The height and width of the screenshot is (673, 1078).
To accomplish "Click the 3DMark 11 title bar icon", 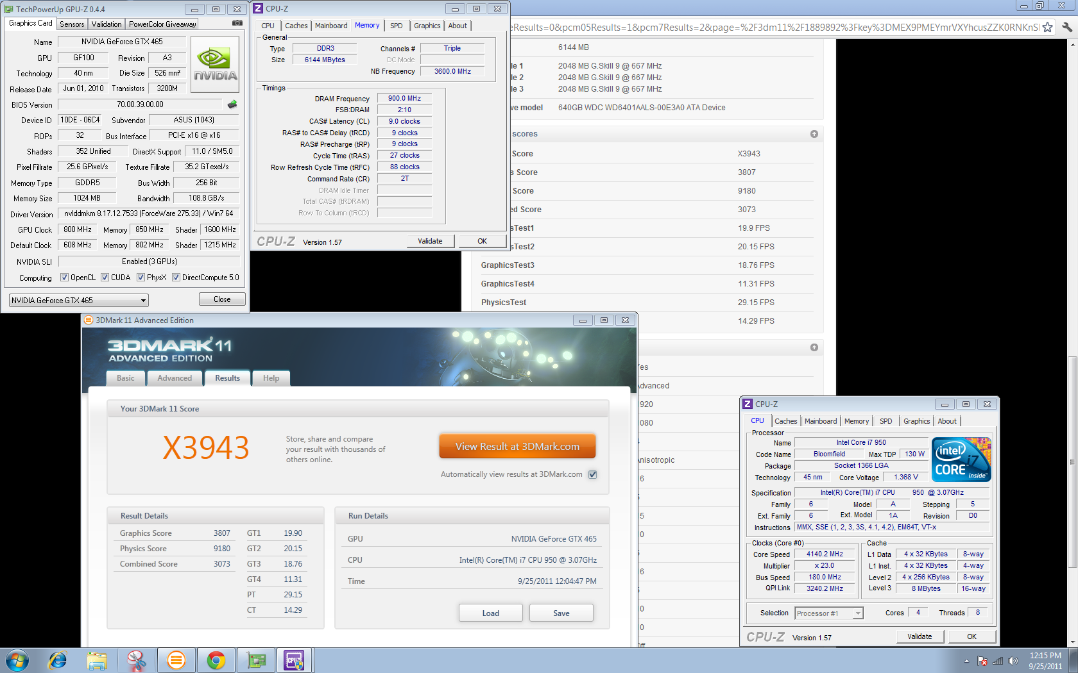I will [89, 320].
